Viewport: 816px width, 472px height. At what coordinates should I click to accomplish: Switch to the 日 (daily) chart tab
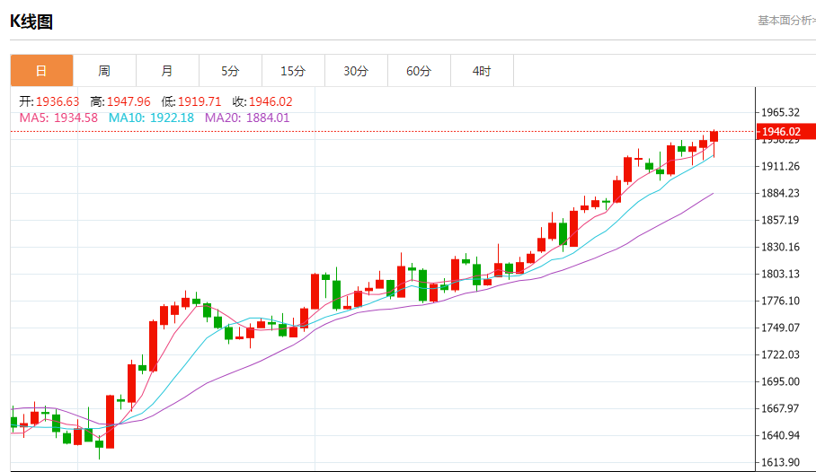pyautogui.click(x=41, y=71)
